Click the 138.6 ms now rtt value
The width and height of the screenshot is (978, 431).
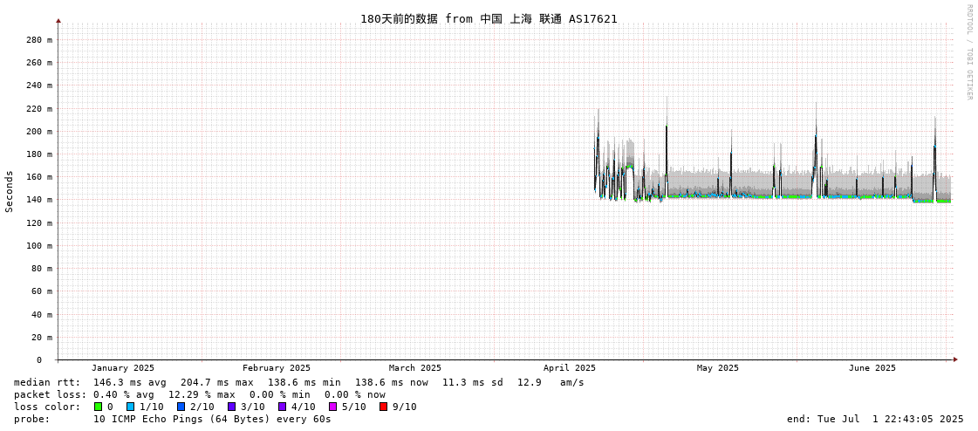coord(392,382)
